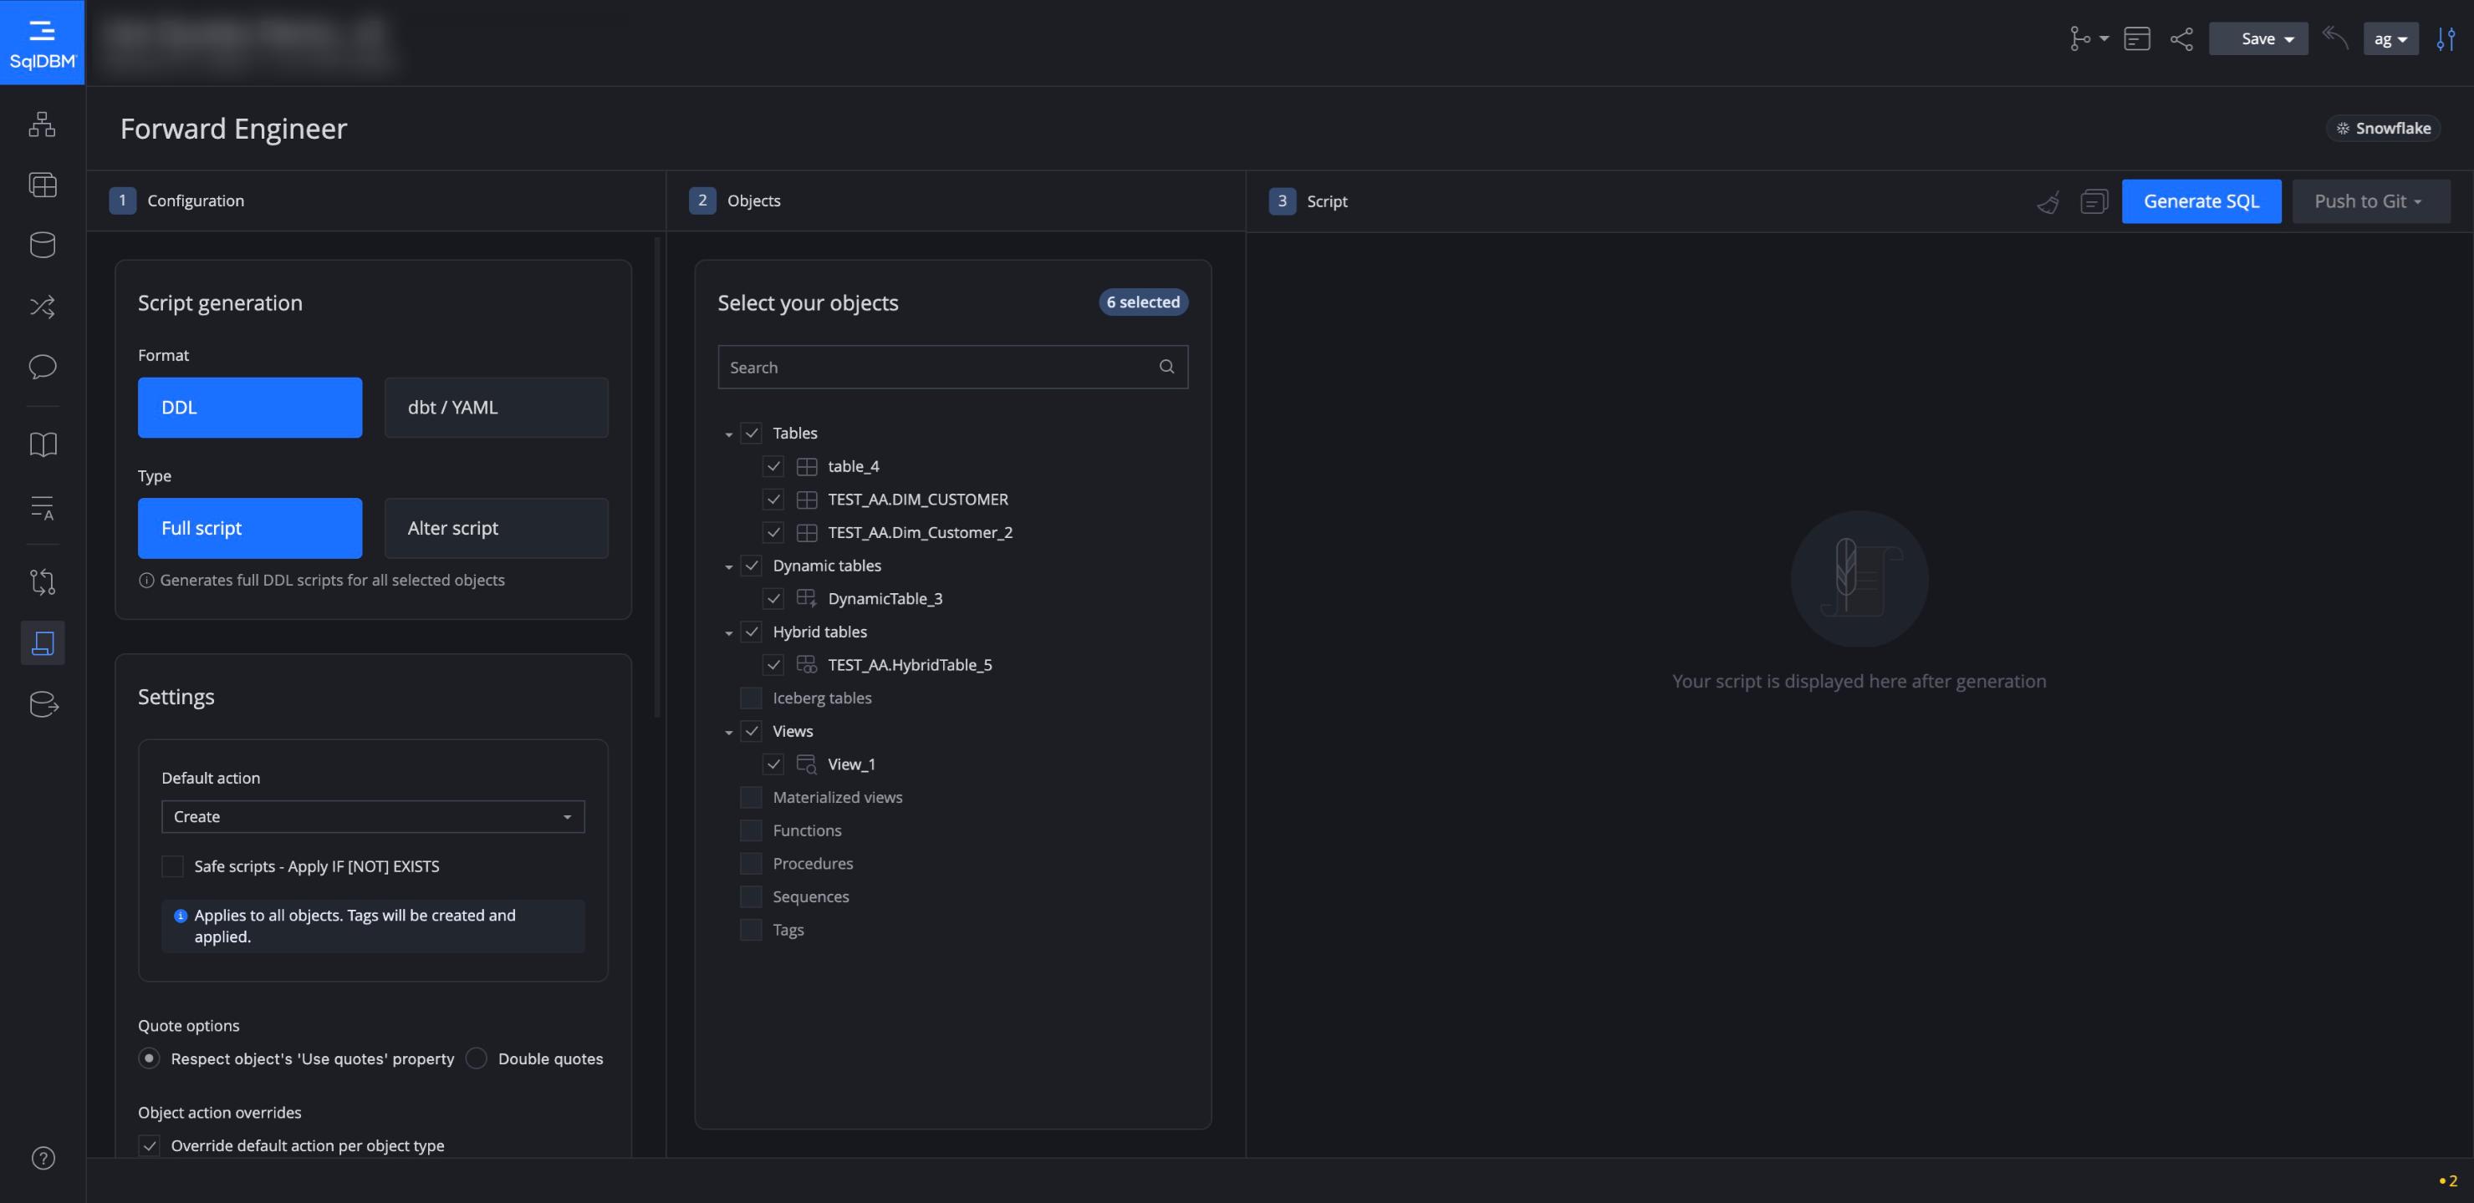Choose the Alter script type
Viewport: 2474px width, 1203px height.
tap(497, 529)
